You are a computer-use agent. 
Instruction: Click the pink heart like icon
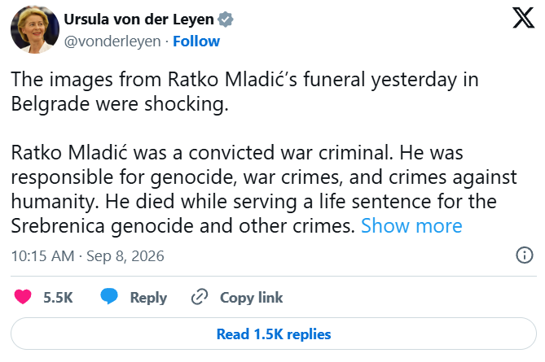(x=23, y=297)
